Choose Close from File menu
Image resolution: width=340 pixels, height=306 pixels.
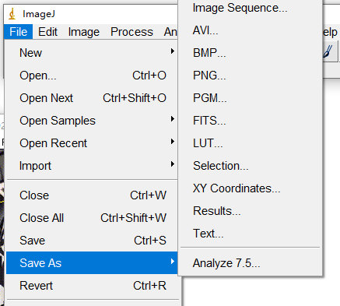92,195
